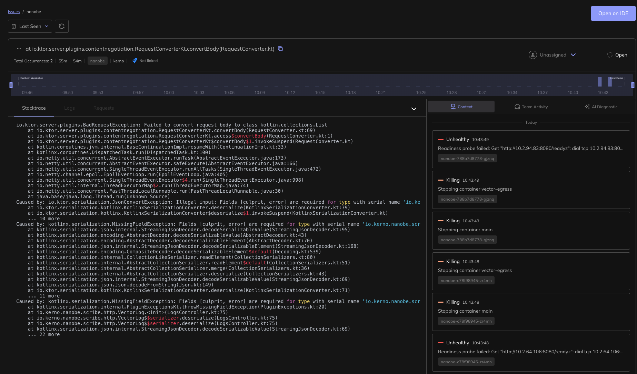Screen dimensions: 637x374
Task: Click the nanobe-788b7d8778-gjznq tag under Unhealthy
Action: coord(467,159)
